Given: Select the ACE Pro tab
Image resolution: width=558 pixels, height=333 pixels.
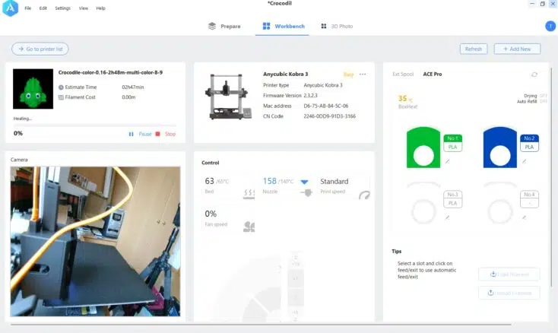Looking at the screenshot, I should (x=433, y=75).
